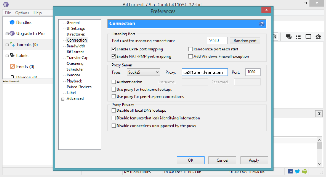
Task: Check Use proxy for peer-to-peer connections
Action: click(114, 97)
